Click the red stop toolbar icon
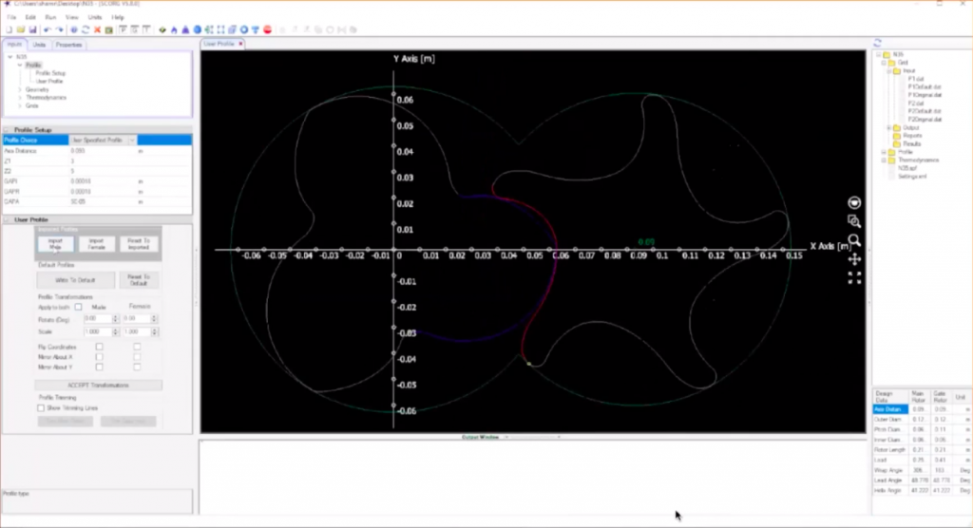 pos(267,29)
